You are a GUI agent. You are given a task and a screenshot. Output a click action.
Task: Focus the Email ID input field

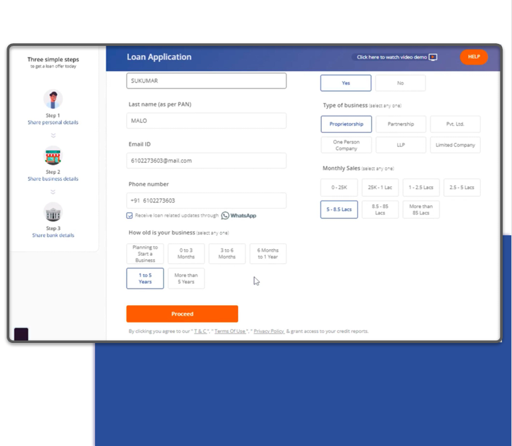point(206,161)
